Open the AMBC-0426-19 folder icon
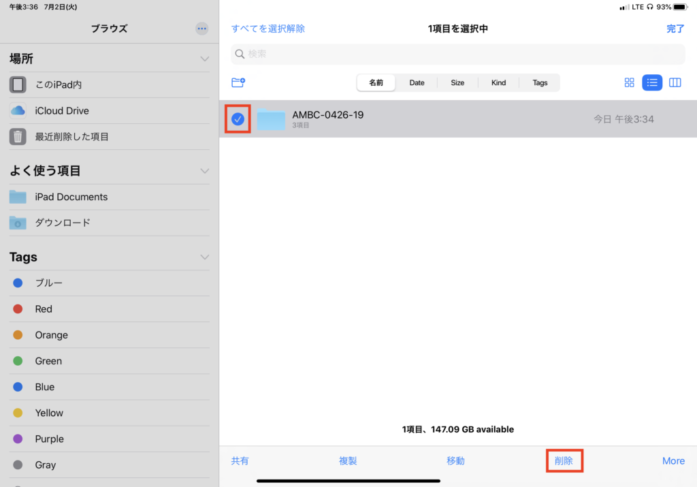Viewport: 697px width, 487px height. pos(271,119)
